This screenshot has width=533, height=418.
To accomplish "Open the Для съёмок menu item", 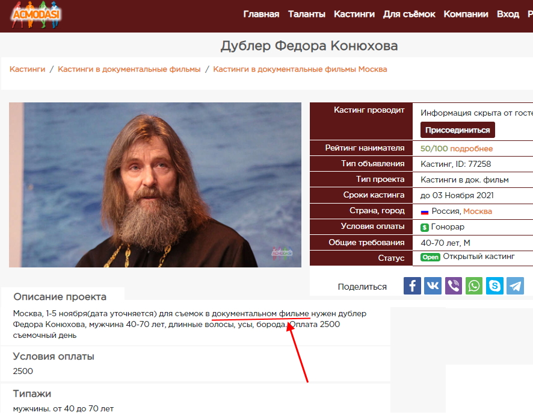I will coord(409,14).
